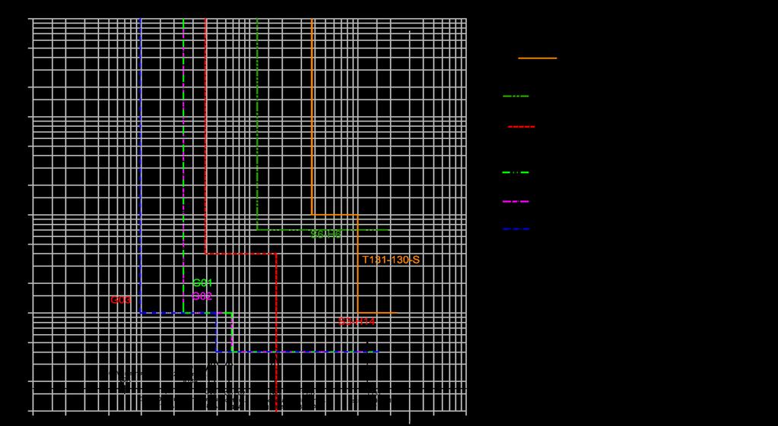Select the green G01 curve label
778x426 pixels.
pyautogui.click(x=202, y=283)
